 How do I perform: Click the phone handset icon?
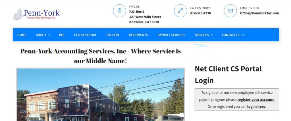(x=180, y=11)
